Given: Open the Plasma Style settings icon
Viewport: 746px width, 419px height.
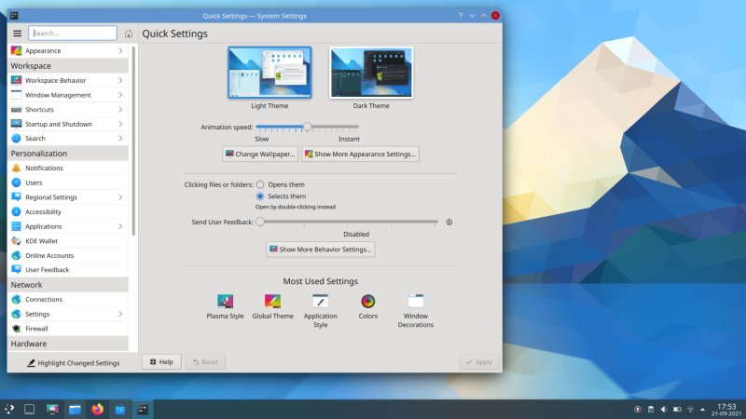Looking at the screenshot, I should pyautogui.click(x=225, y=301).
